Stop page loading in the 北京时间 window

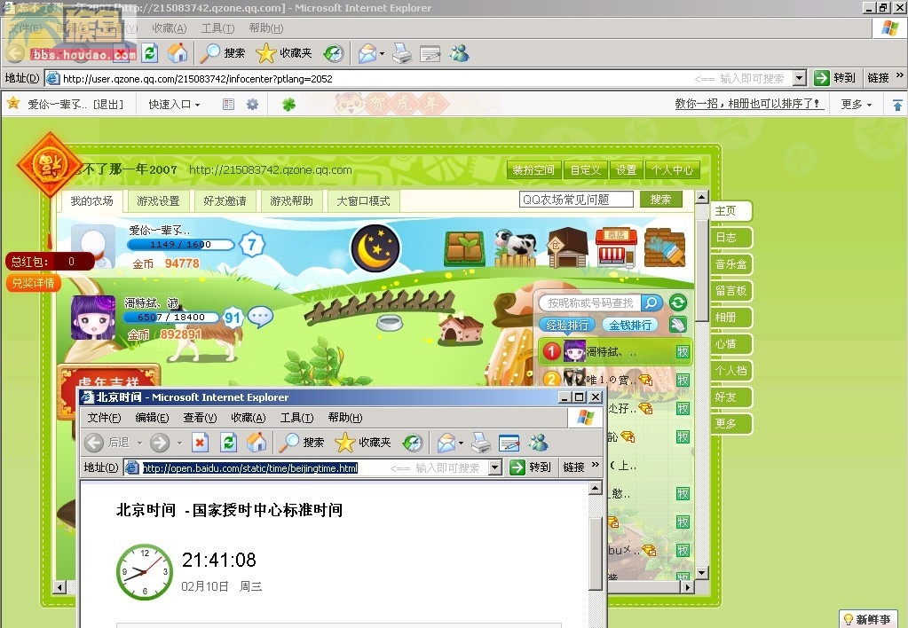point(200,443)
